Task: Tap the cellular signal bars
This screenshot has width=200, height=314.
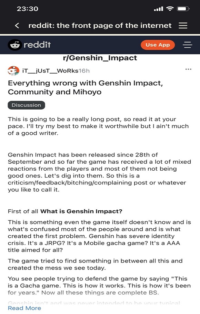Action: click(159, 9)
